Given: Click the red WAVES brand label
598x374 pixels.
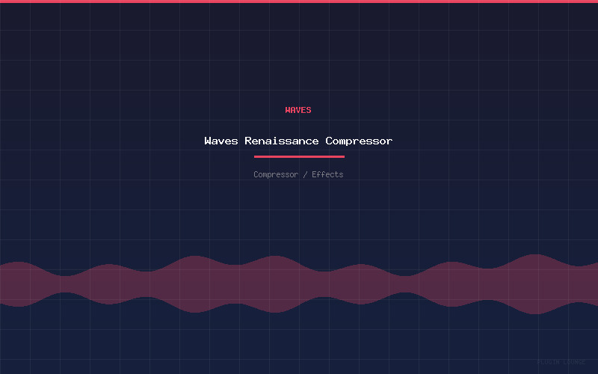Looking at the screenshot, I should (x=298, y=110).
